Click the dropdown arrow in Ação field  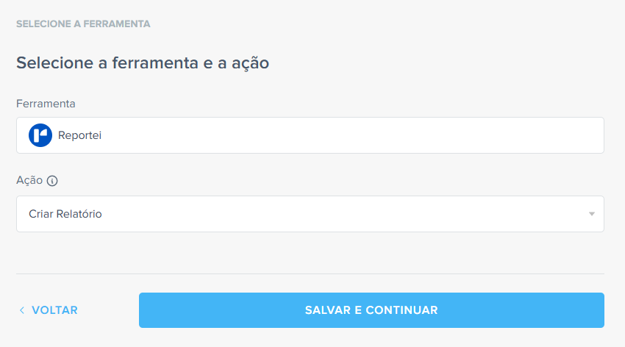click(591, 214)
